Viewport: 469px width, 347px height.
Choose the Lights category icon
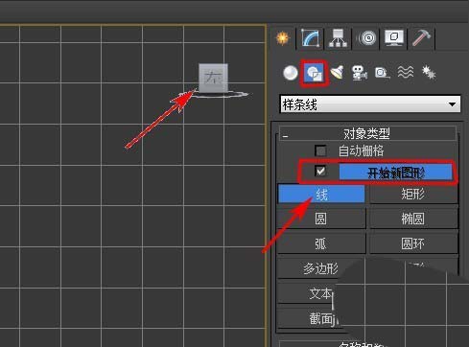337,73
